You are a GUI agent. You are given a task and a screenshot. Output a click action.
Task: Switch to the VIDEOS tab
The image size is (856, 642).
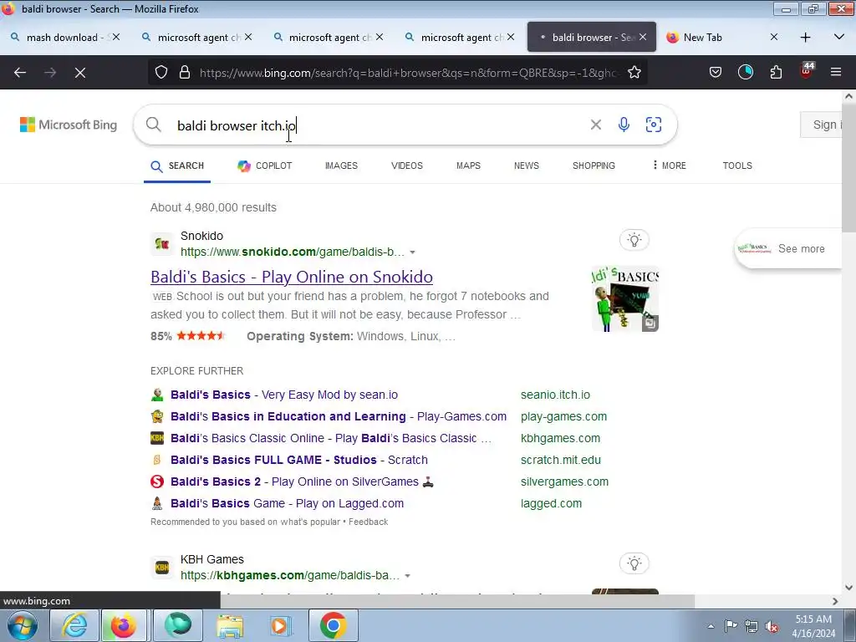407,166
